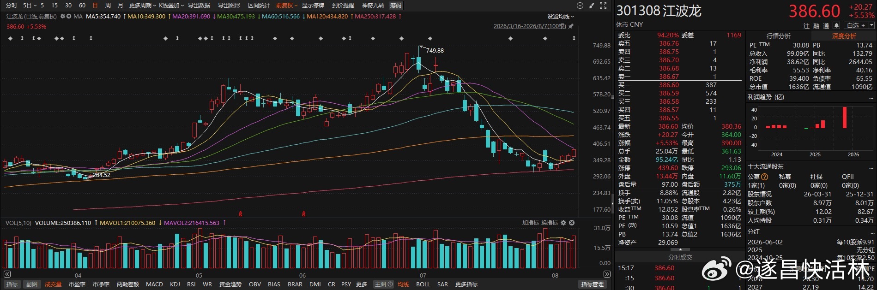Expand the chart to fullscreen
This screenshot has width=877, height=290.
(603, 6)
